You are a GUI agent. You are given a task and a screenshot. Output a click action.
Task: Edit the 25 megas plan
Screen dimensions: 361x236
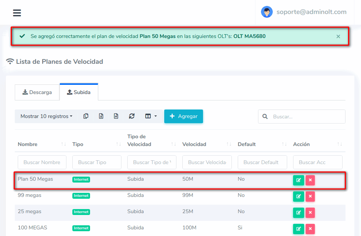tap(298, 213)
